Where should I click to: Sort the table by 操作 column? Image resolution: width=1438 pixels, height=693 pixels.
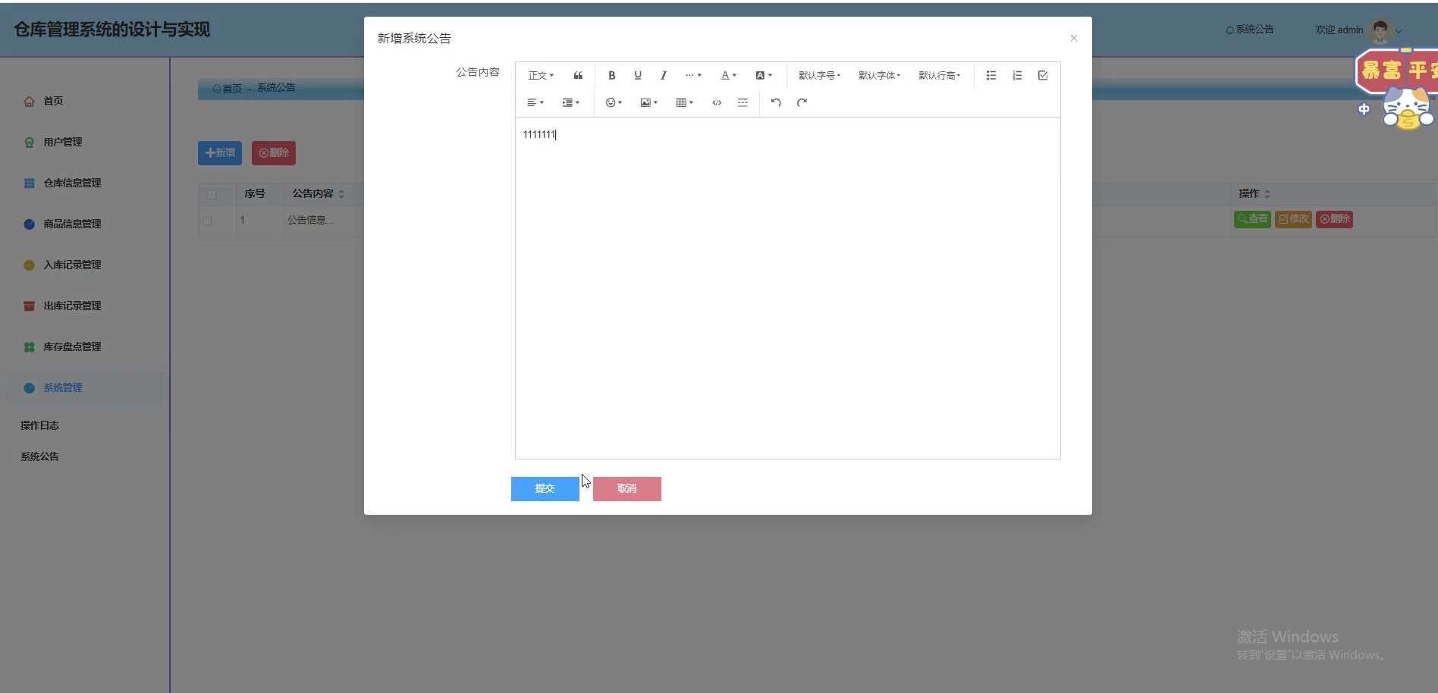coord(1267,194)
